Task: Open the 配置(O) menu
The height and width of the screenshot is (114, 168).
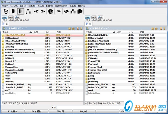Action: point(49,6)
